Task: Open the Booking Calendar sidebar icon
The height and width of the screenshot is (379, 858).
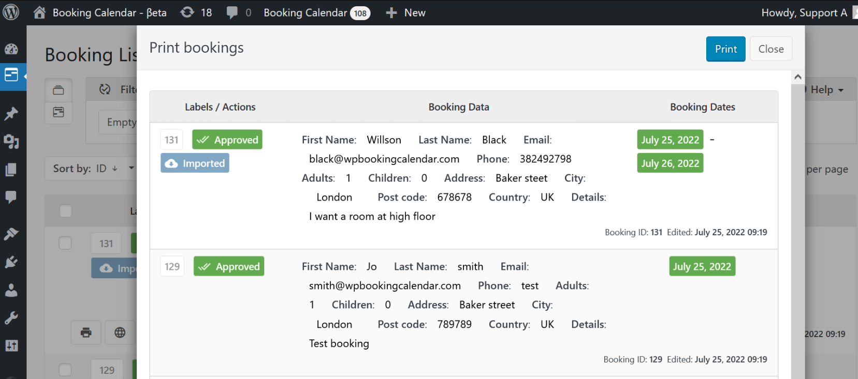Action: point(11,75)
